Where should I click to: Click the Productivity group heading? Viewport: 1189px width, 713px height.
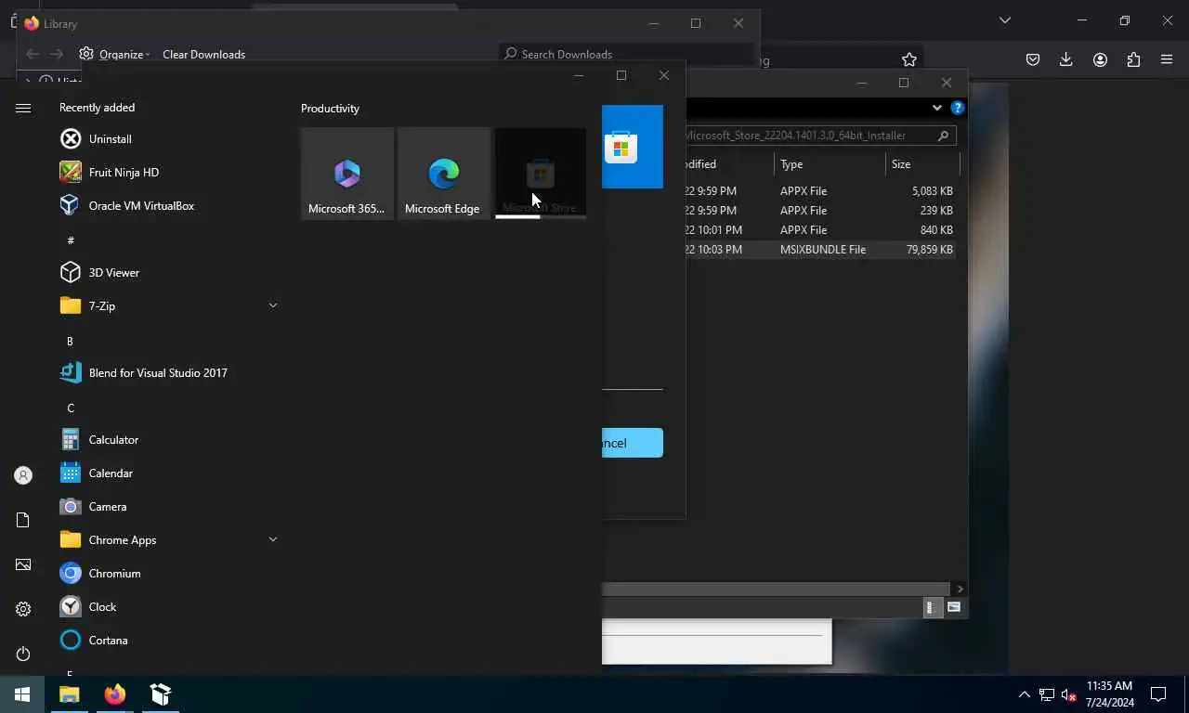tap(330, 109)
